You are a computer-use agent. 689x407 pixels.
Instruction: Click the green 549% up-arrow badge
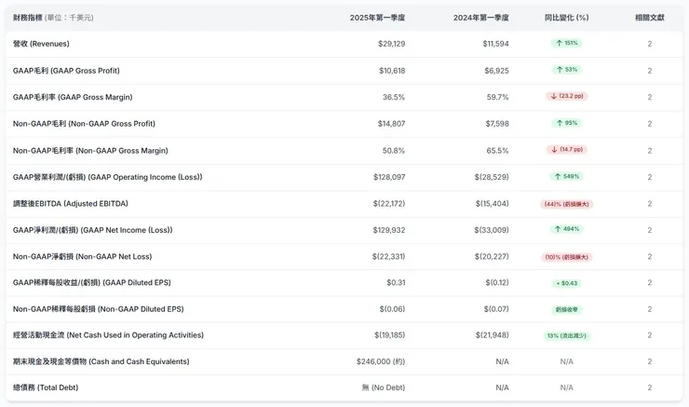pos(566,176)
